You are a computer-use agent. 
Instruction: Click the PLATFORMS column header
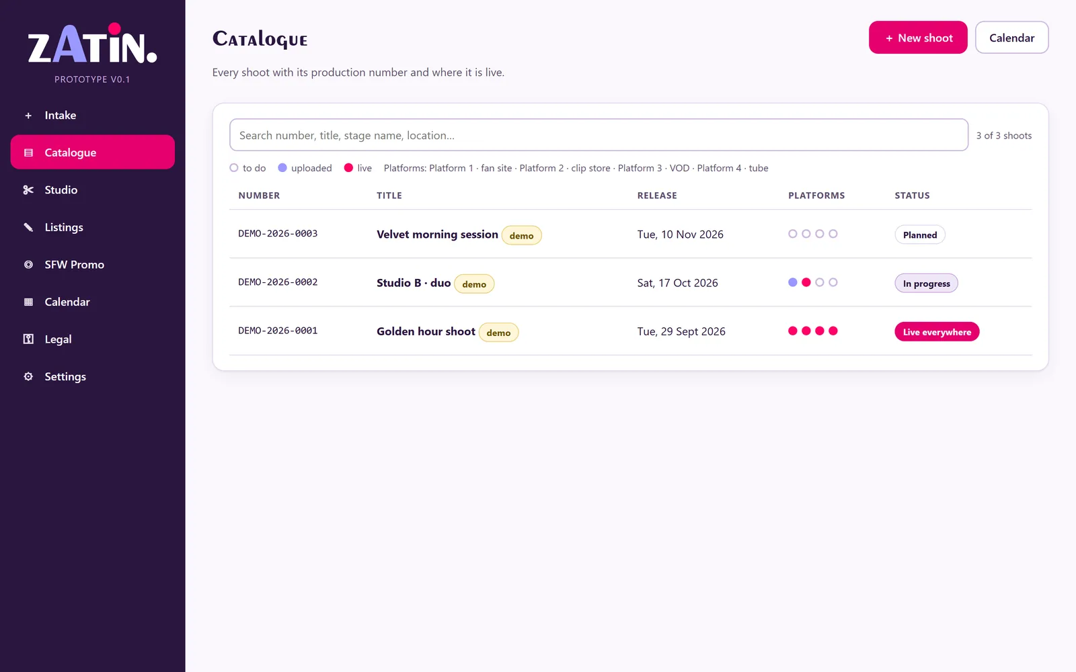(816, 196)
